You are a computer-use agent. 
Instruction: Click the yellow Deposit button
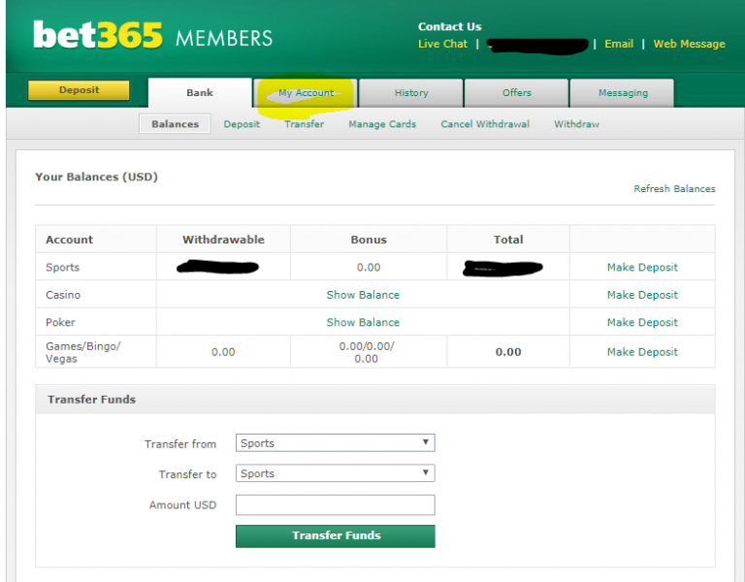click(x=79, y=90)
